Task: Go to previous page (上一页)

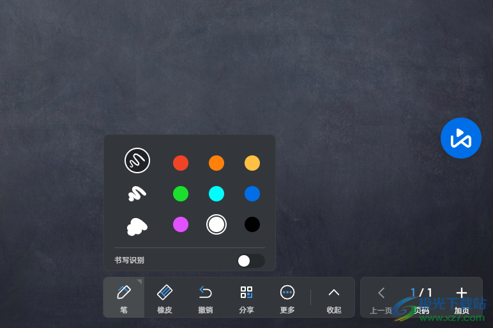Action: pos(381,297)
